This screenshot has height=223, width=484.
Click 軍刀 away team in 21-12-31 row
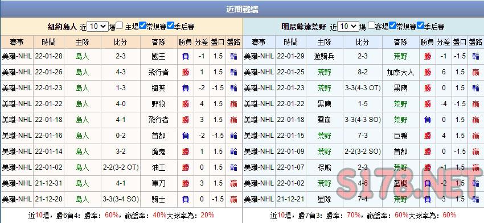click(x=159, y=183)
